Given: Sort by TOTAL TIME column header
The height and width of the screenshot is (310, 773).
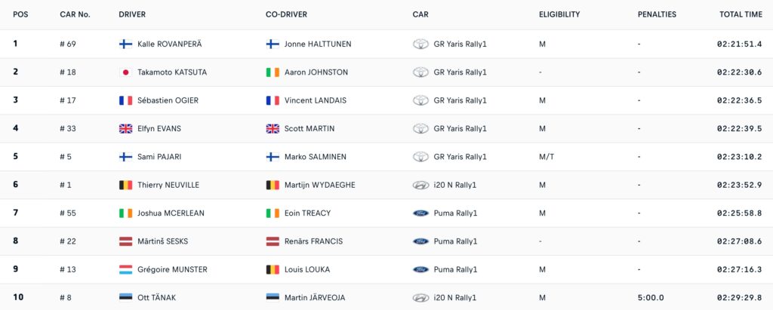Looking at the screenshot, I should [x=741, y=14].
